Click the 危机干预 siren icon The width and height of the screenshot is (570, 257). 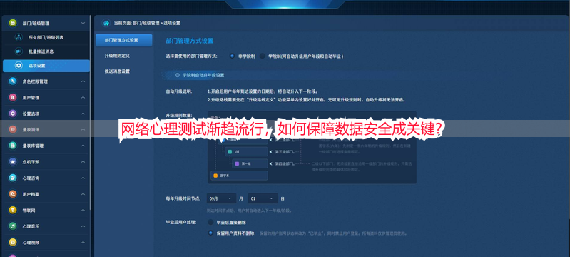13,161
